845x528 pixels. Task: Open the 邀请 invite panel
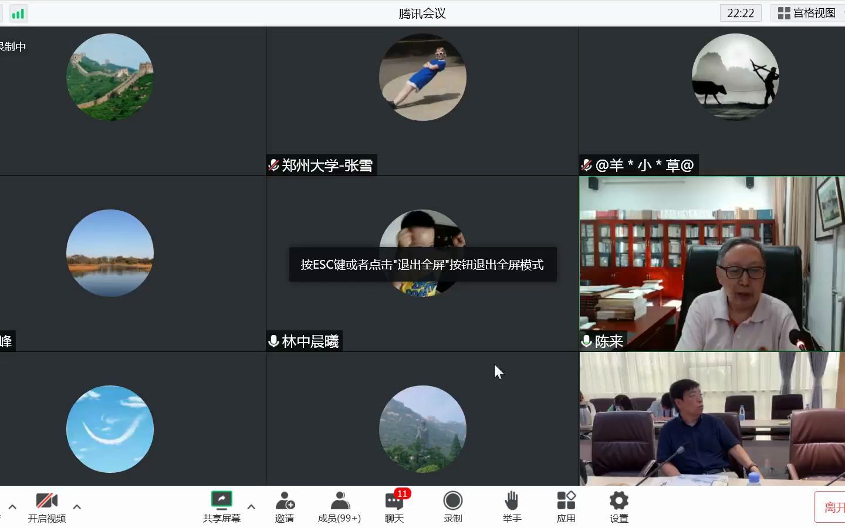[x=285, y=507]
